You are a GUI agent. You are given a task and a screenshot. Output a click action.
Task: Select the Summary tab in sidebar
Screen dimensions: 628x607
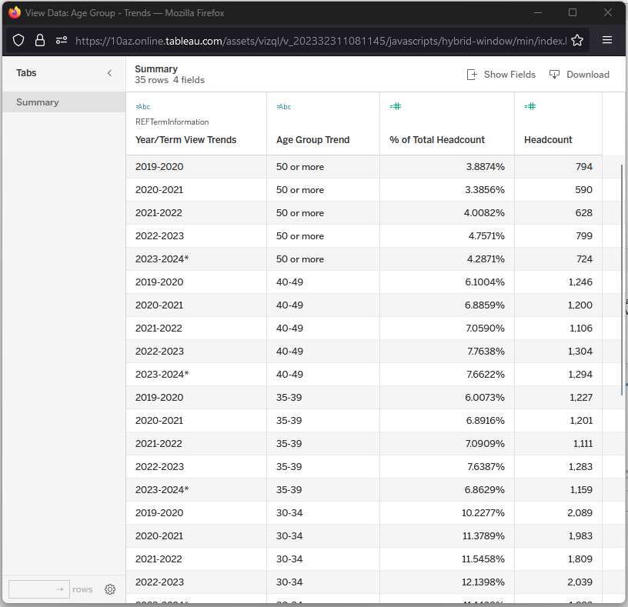point(38,102)
